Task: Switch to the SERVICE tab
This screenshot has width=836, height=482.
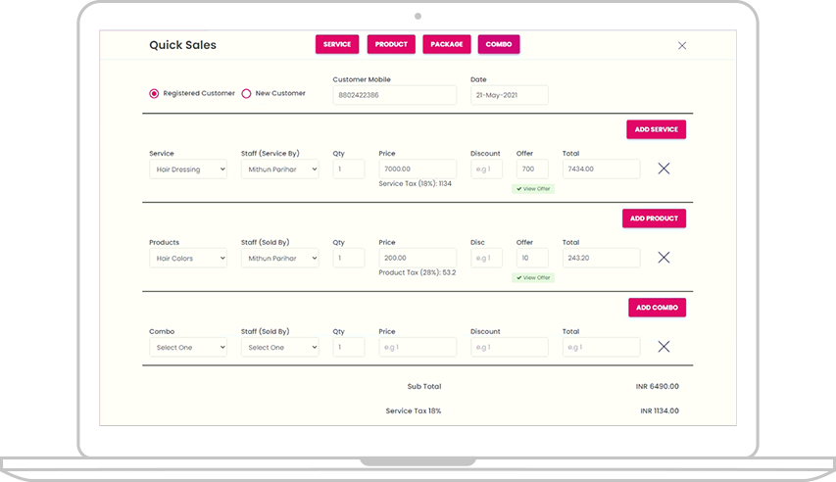Action: click(x=337, y=44)
